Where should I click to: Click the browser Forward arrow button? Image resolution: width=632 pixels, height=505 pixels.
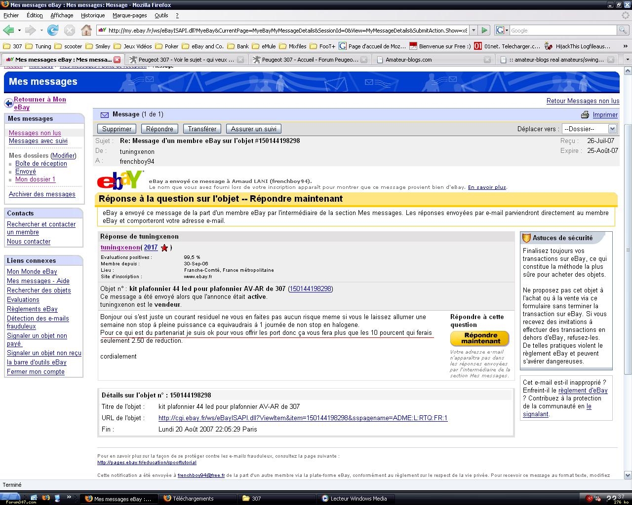31,31
